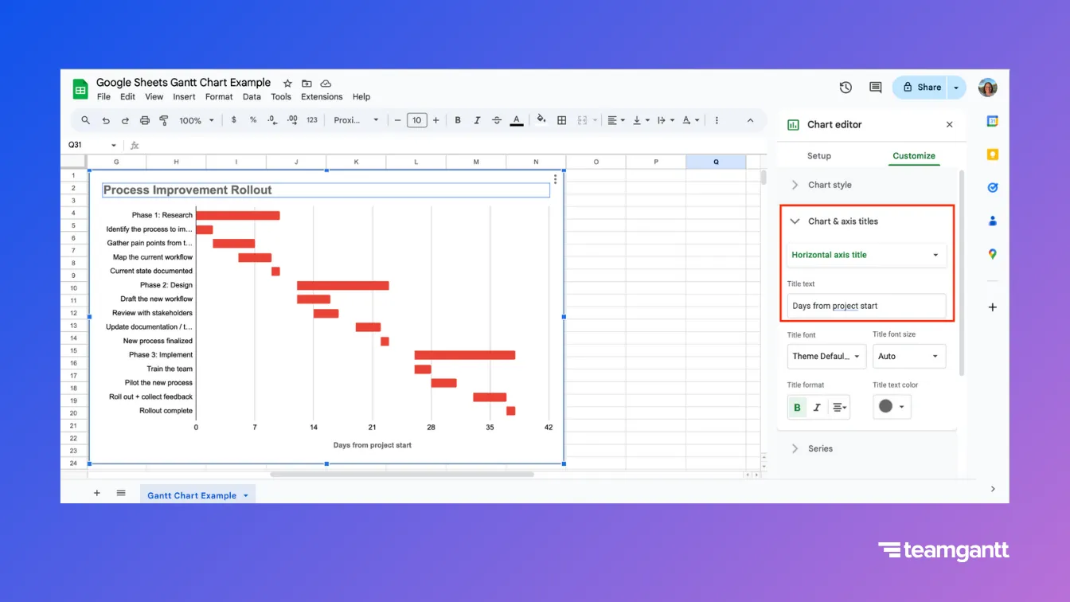Select the Paint format tool
This screenshot has height=602, width=1070.
coord(164,120)
